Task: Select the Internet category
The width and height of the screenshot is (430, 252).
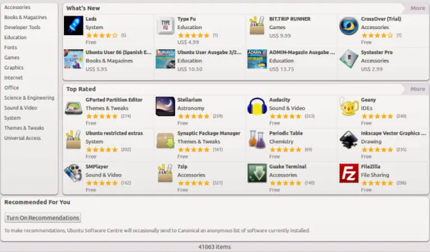Action: (x=13, y=78)
